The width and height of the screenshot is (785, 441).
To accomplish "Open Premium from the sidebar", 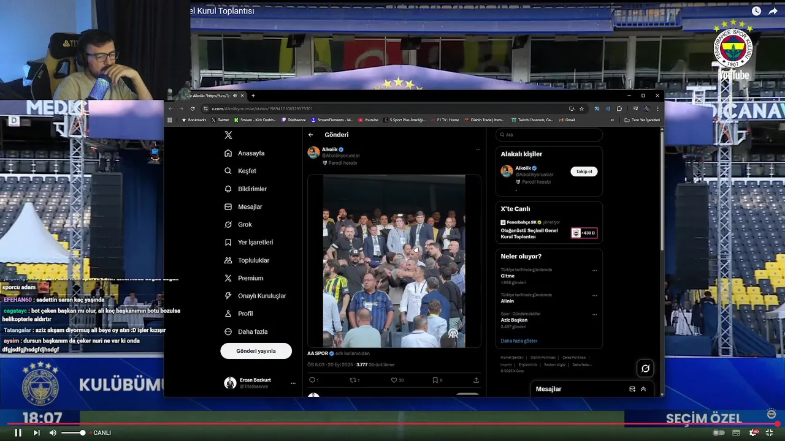I will pyautogui.click(x=243, y=278).
